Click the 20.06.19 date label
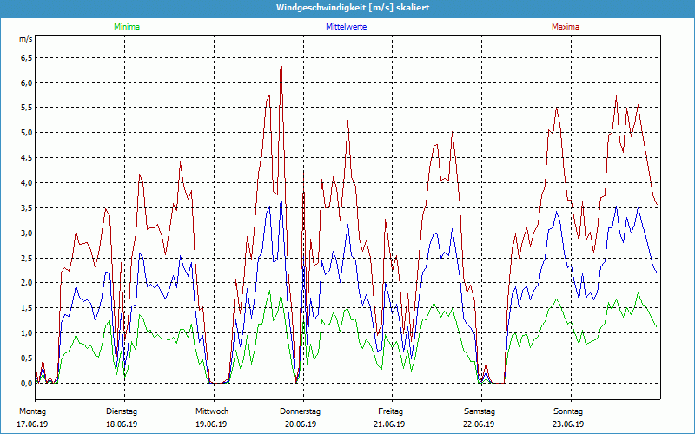 [x=301, y=424]
